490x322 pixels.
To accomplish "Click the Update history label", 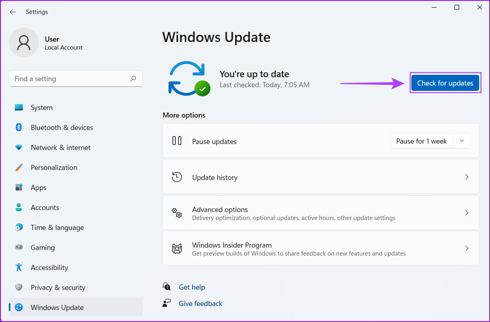I will pos(215,178).
